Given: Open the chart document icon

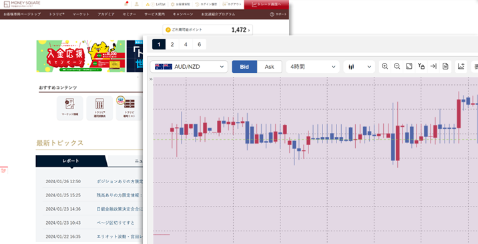Looking at the screenshot, I should tap(445, 66).
